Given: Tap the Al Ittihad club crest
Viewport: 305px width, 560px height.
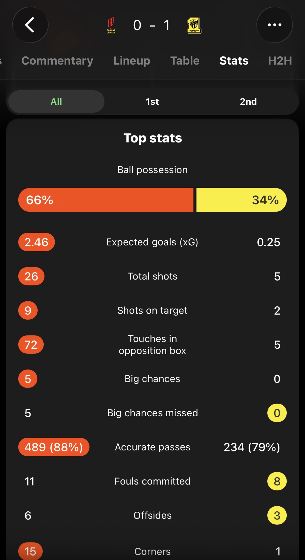Looking at the screenshot, I should coord(194,25).
